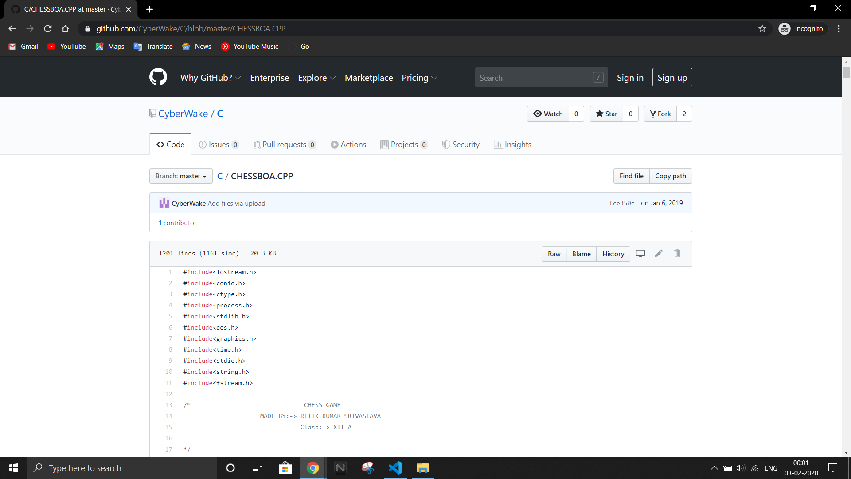851x479 pixels.
Task: Open the Windows Start menu
Action: point(13,468)
